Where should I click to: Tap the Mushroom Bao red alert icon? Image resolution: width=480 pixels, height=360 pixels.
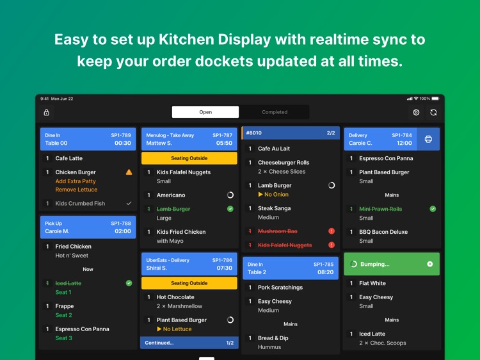pos(332,231)
